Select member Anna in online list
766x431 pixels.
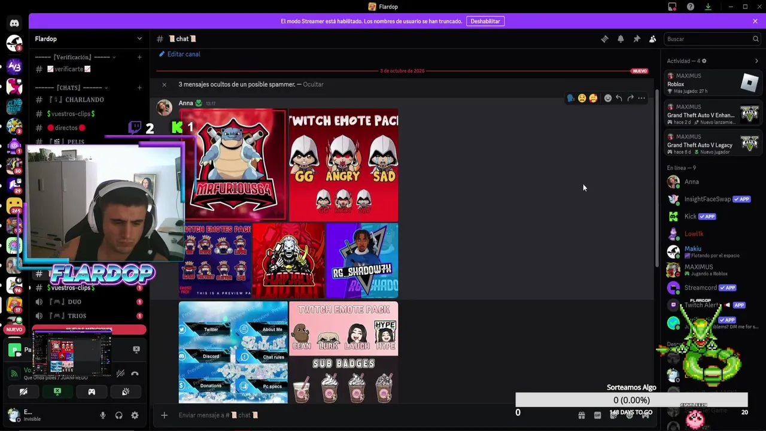pos(713,181)
